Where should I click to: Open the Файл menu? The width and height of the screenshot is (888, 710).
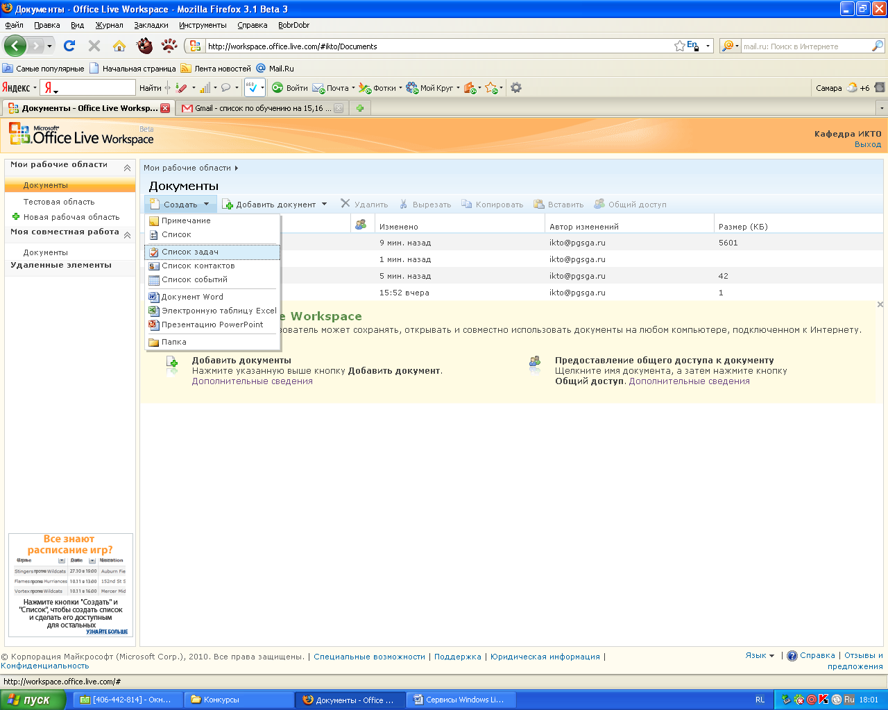pos(14,25)
